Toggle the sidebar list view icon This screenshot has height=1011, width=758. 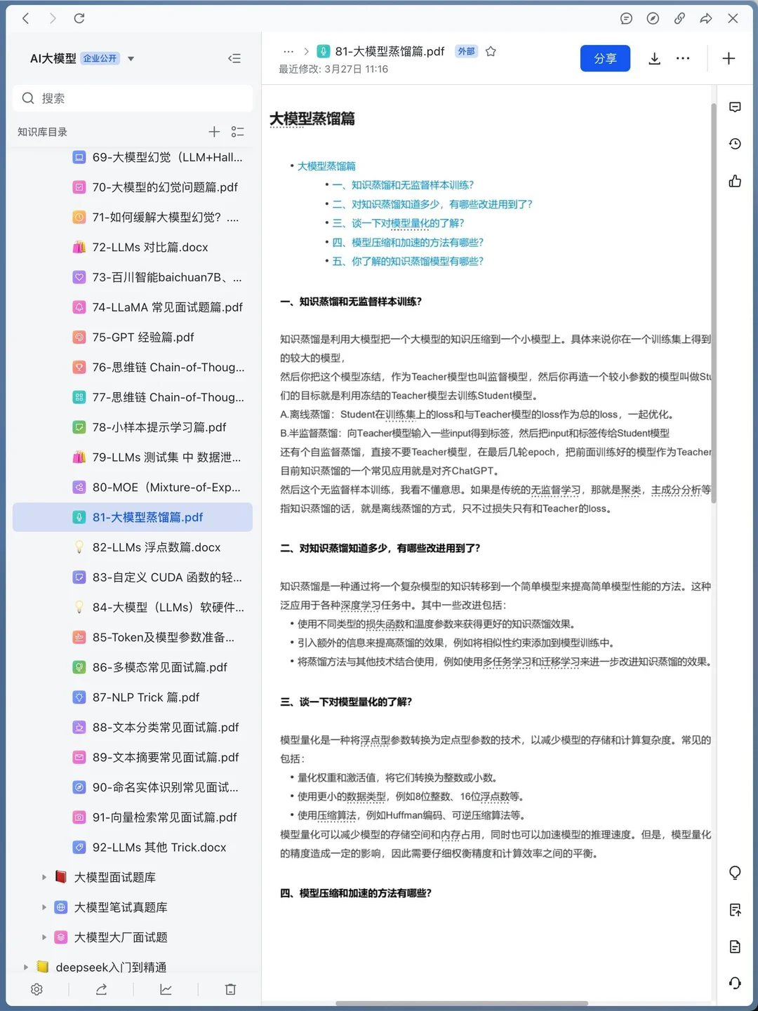pyautogui.click(x=238, y=131)
